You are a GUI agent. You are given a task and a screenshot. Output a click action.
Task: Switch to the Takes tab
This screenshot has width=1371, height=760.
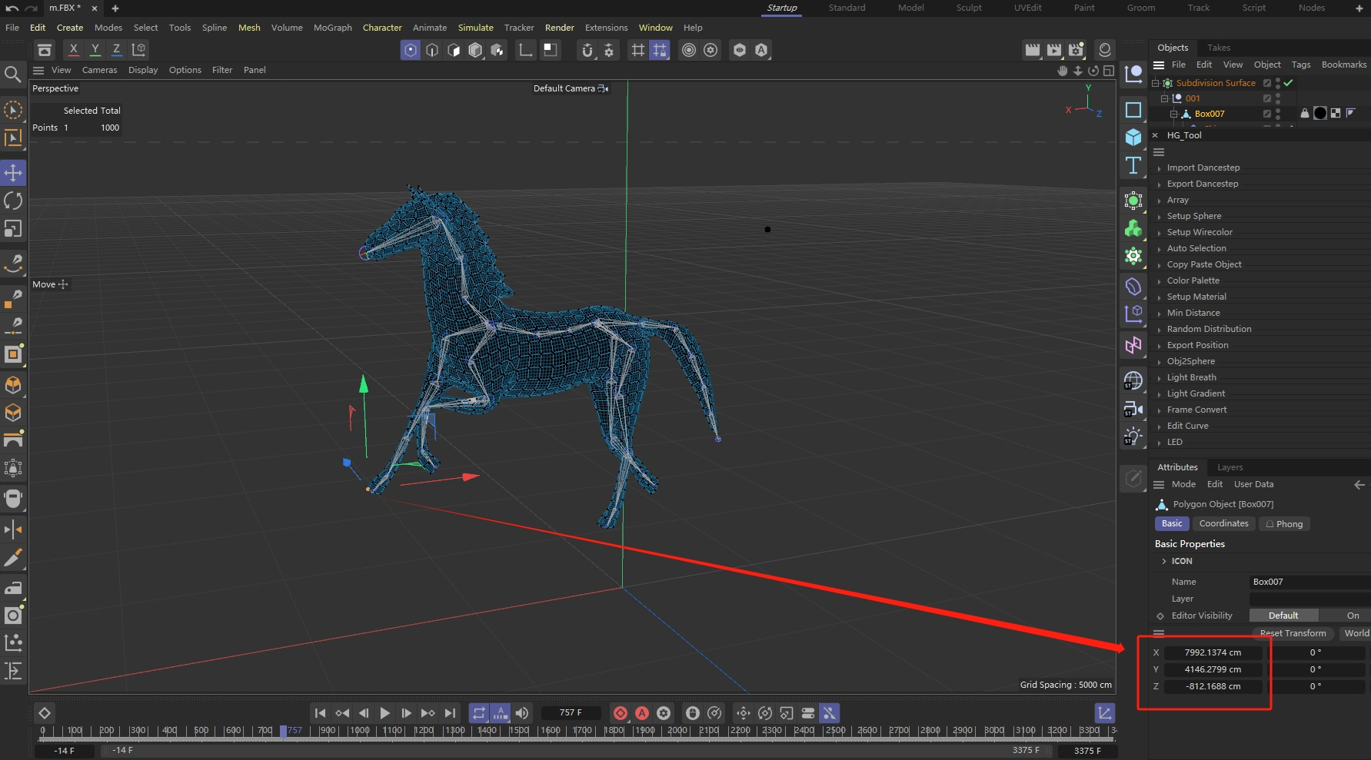1219,48
